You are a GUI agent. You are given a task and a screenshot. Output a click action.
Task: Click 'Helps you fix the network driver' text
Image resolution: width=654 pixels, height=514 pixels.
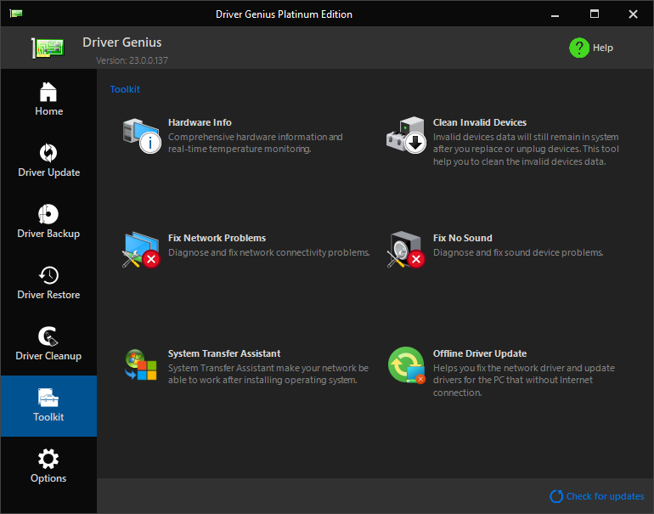pyautogui.click(x=524, y=380)
